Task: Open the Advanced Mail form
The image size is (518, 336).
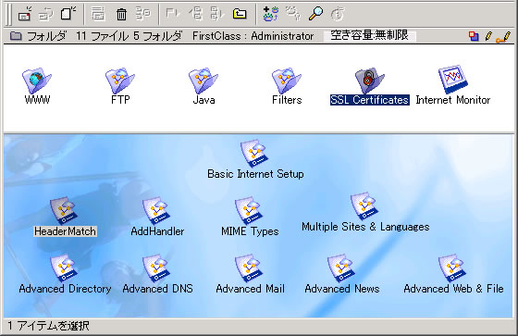Action: point(249,268)
